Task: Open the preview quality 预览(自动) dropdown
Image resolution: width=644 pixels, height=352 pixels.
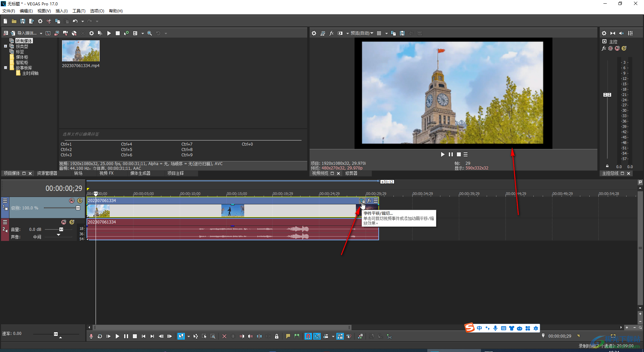Action: pos(362,33)
